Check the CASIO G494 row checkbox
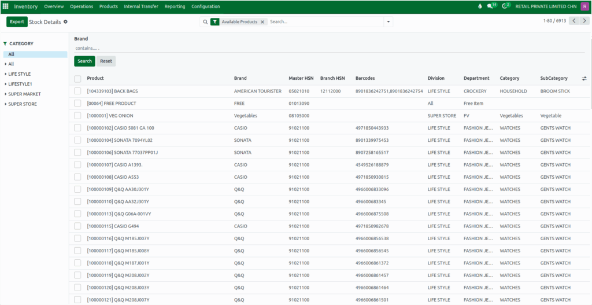The height and width of the screenshot is (305, 592). tap(77, 226)
